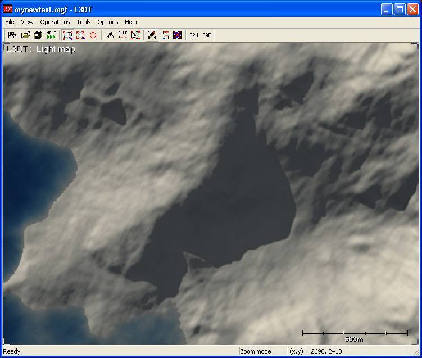This screenshot has height=358, width=422.
Task: Click the colorful 3D view icon
Action: (178, 35)
